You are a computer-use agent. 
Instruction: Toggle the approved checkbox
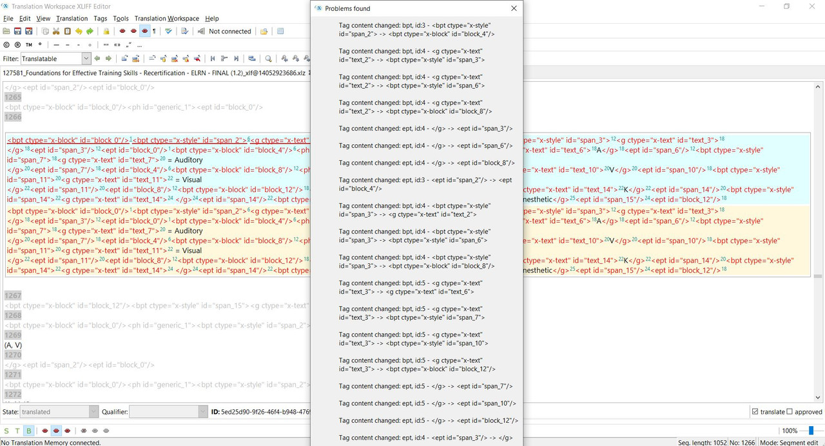pyautogui.click(x=791, y=412)
